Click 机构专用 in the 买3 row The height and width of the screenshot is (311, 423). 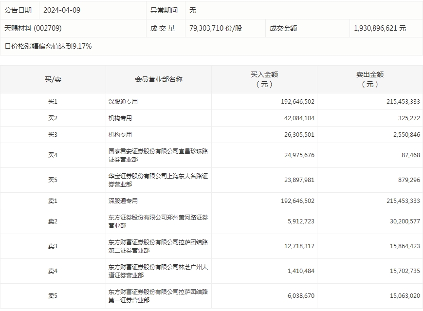pos(120,134)
